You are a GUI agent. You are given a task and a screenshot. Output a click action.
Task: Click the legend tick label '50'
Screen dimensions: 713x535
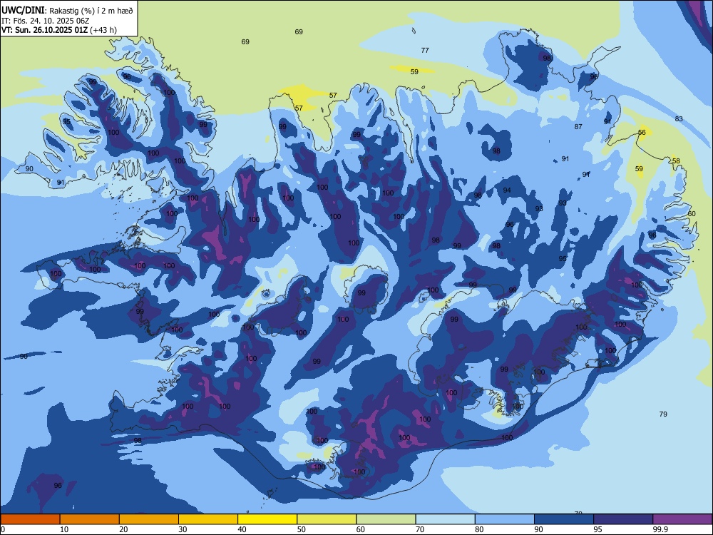pyautogui.click(x=302, y=529)
